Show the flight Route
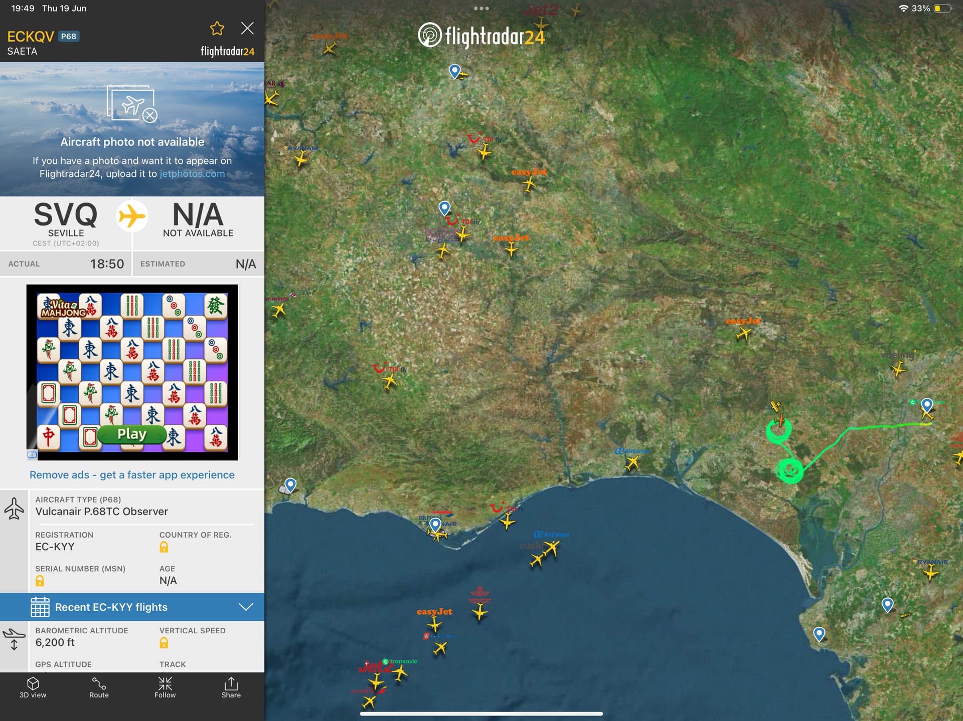 (x=99, y=688)
